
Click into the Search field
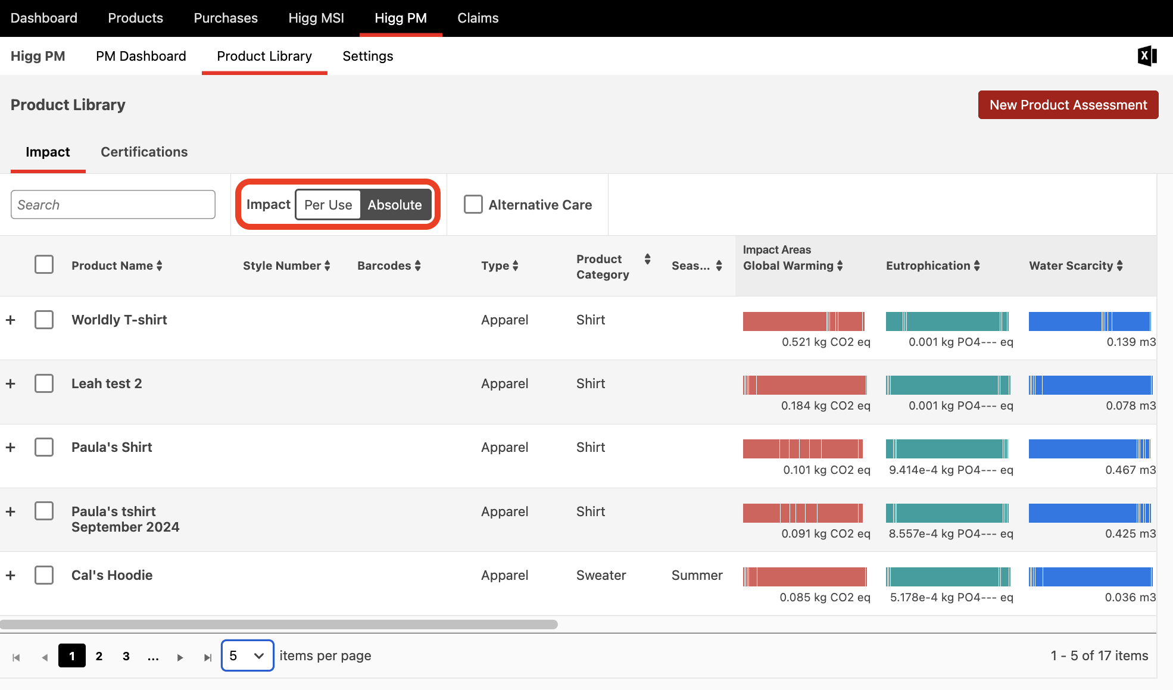tap(113, 204)
